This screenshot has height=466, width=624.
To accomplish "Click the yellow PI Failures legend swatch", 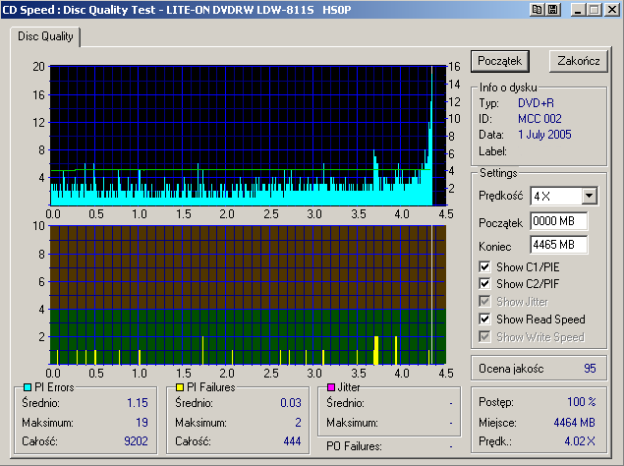I will [180, 387].
